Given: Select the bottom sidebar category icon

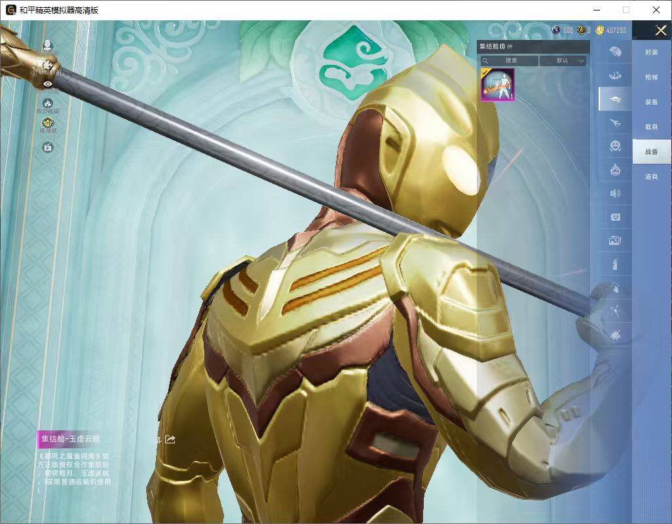Looking at the screenshot, I should point(615,335).
